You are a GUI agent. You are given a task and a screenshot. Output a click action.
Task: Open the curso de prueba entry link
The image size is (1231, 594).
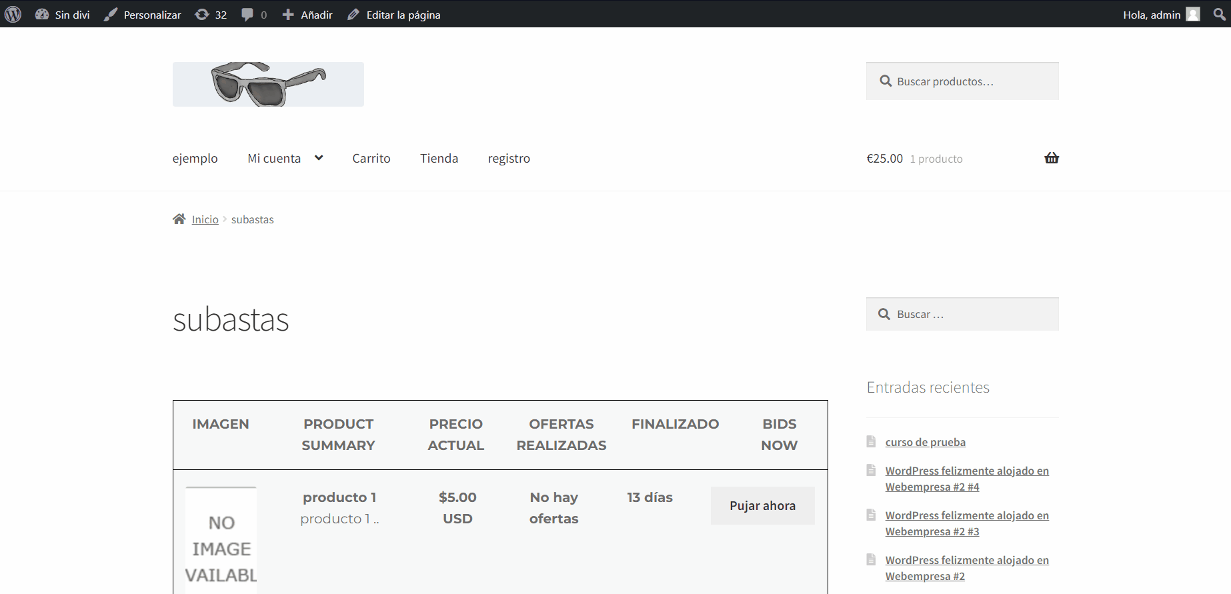coord(925,442)
